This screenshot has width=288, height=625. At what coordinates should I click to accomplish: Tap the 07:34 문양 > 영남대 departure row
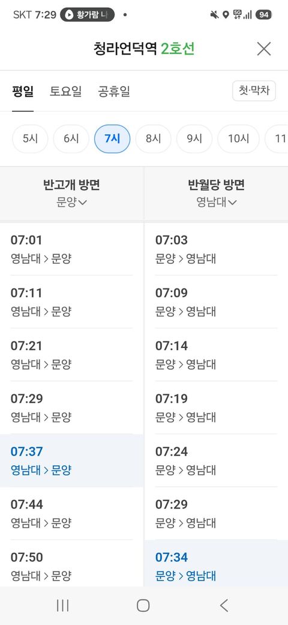pyautogui.click(x=216, y=563)
